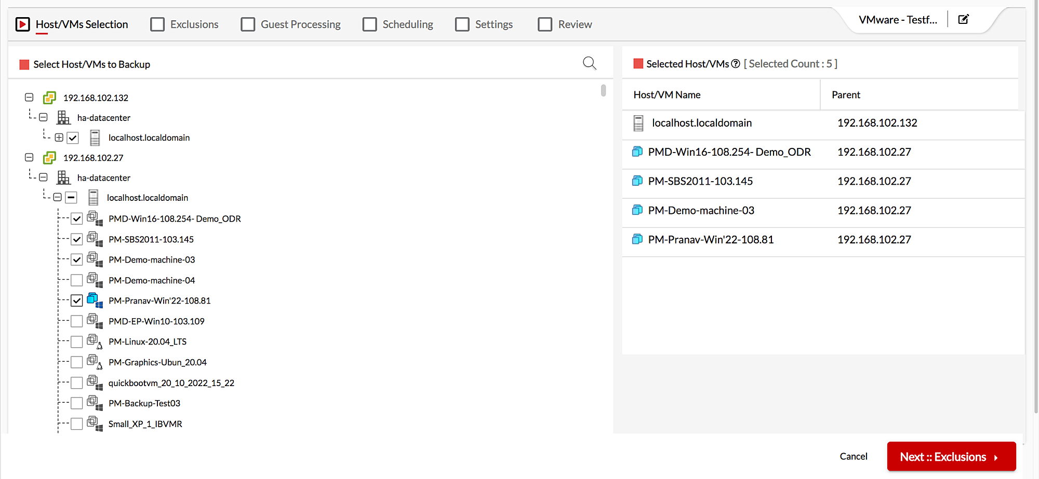Click VM icon of PMD-Win16-108.254- Demo_ODR in tree

(95, 218)
